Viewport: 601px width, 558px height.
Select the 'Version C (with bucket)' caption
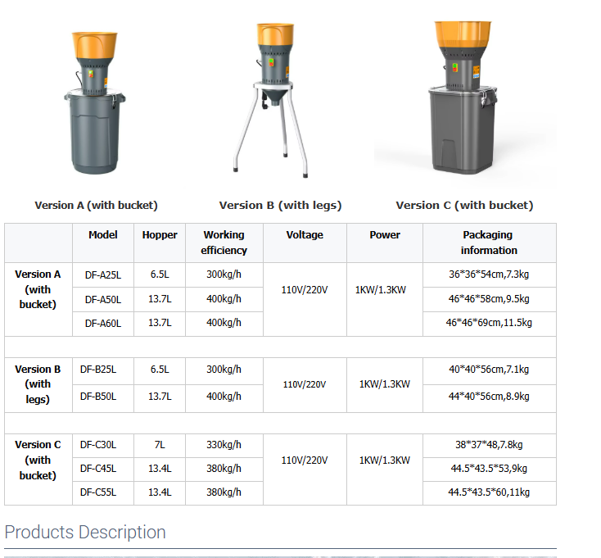pos(464,206)
